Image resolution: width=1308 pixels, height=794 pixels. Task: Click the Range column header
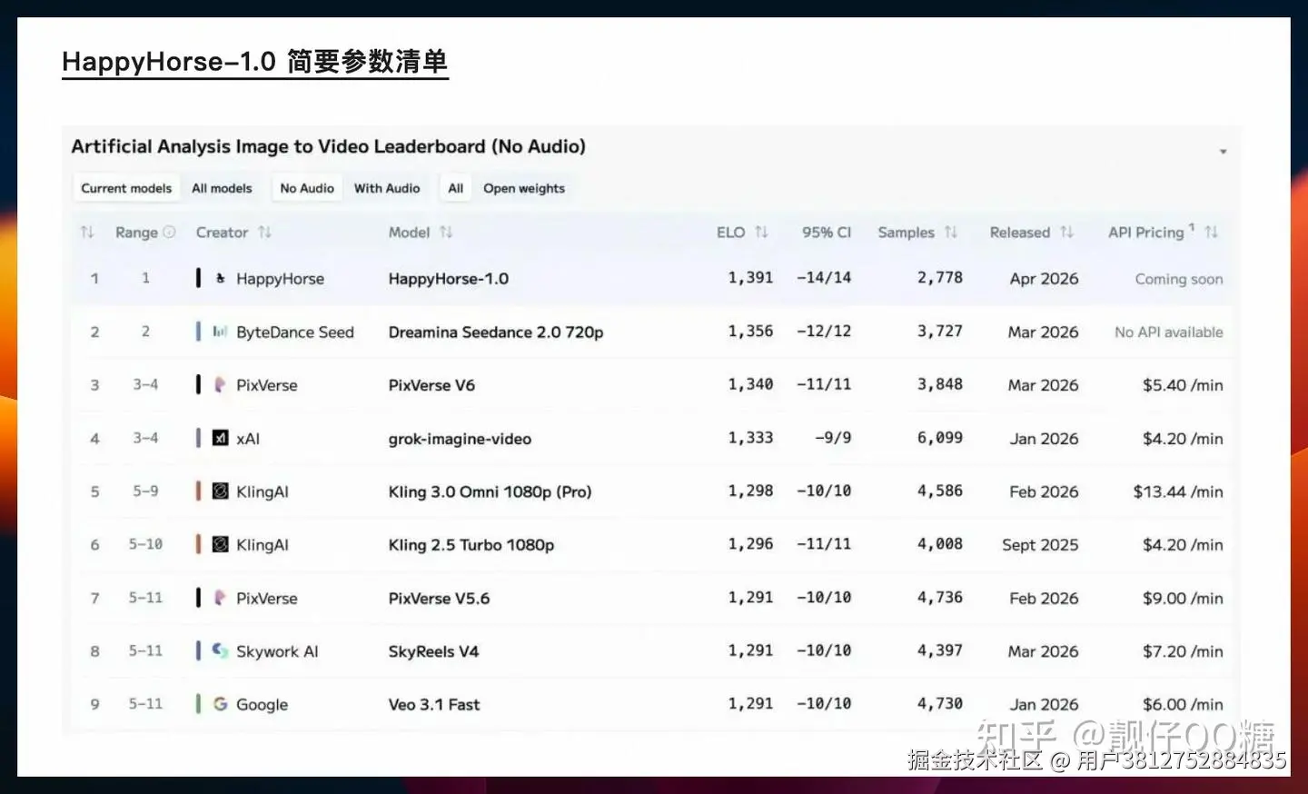(x=136, y=233)
